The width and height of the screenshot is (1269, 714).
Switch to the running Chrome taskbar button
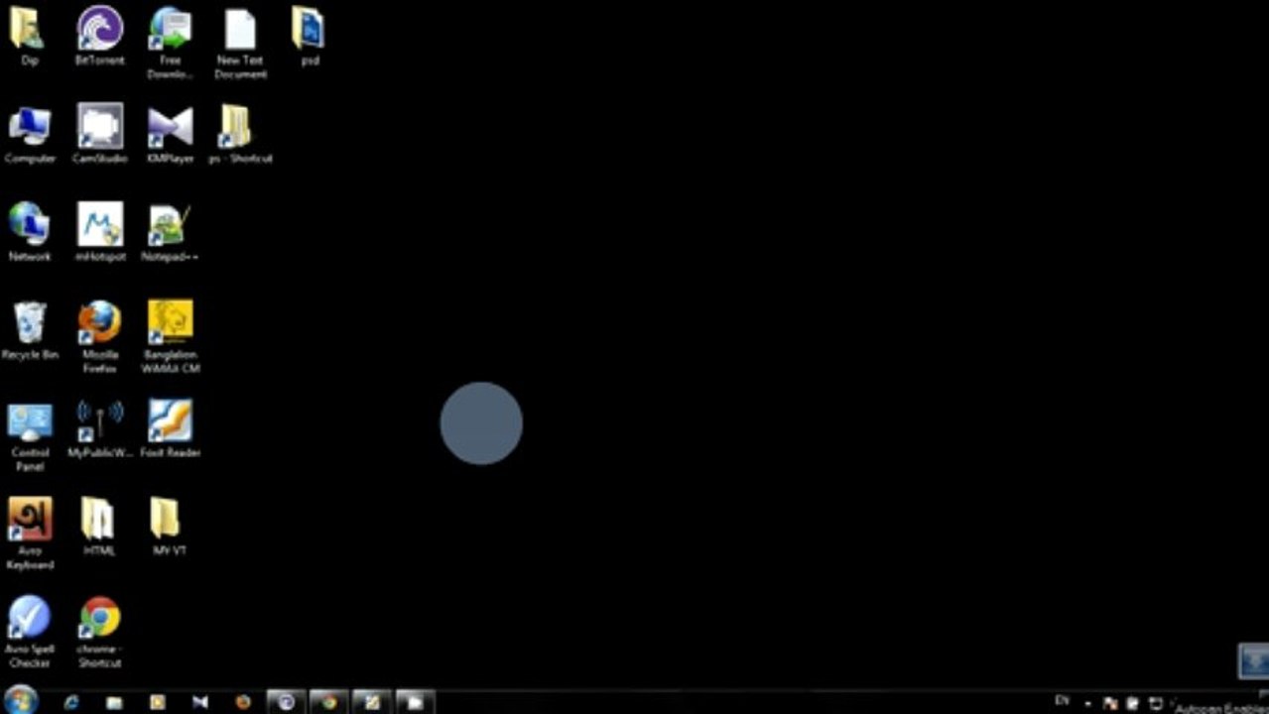pos(329,702)
